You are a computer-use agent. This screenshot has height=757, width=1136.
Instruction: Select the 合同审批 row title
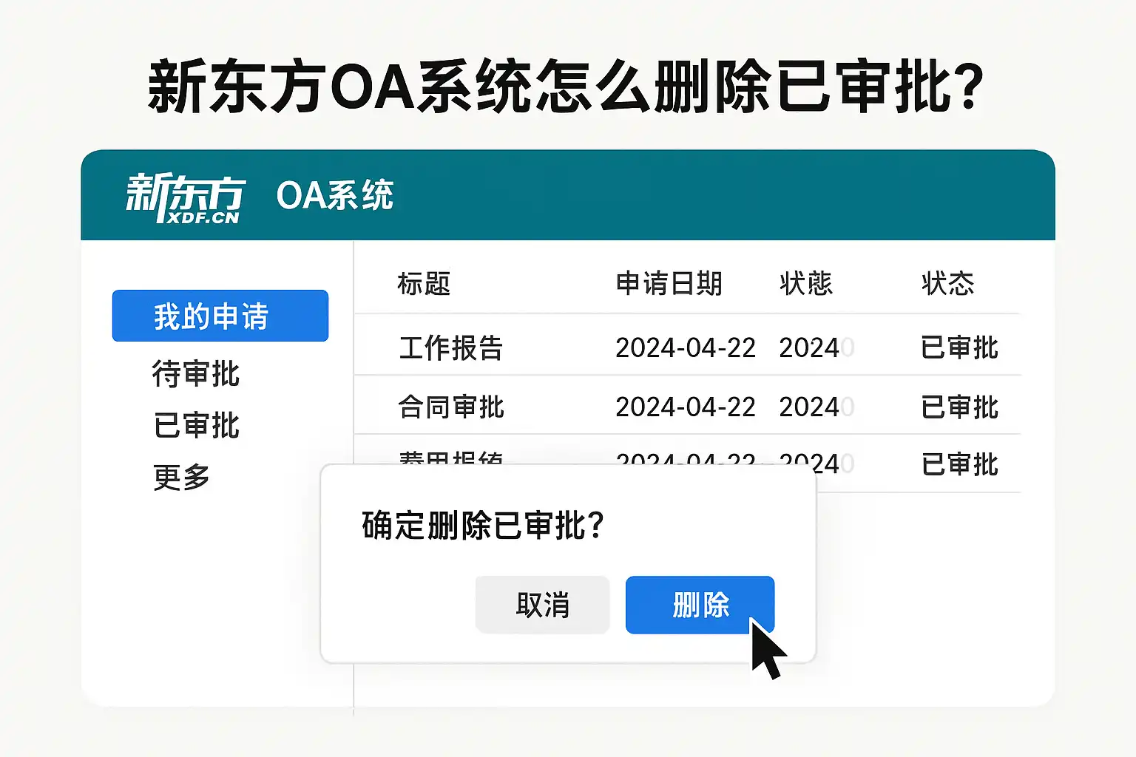click(451, 407)
